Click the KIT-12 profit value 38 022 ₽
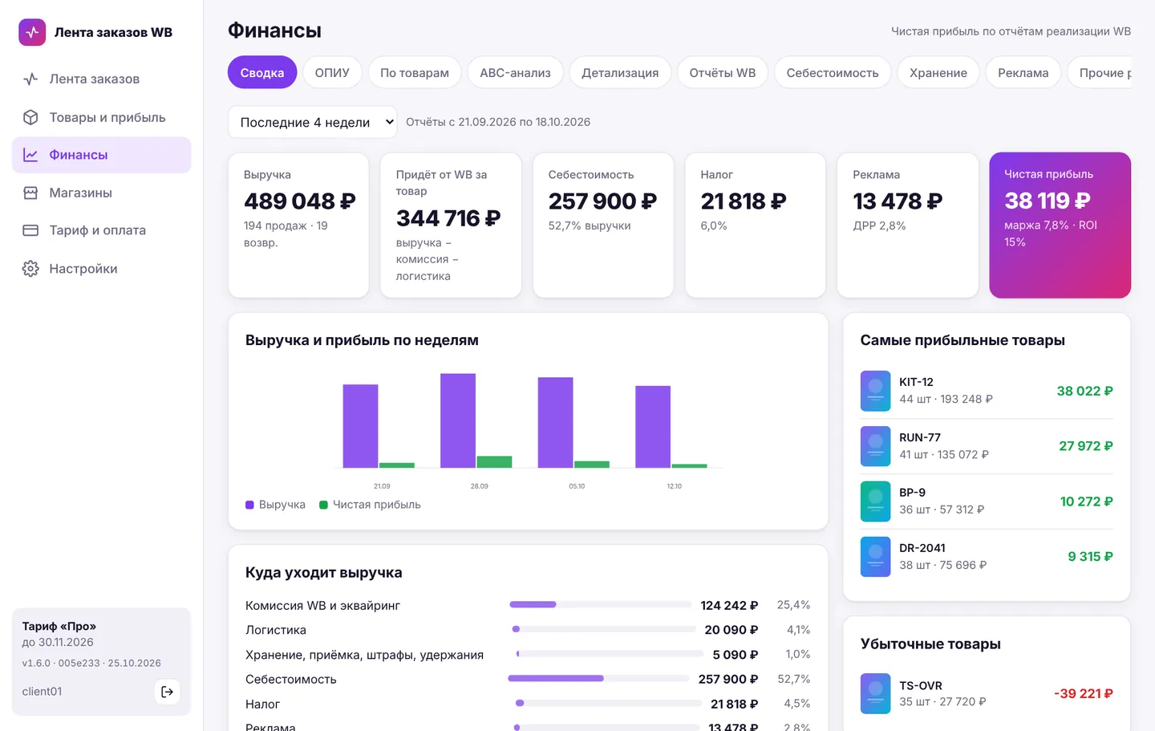This screenshot has height=731, width=1155. coord(1084,391)
